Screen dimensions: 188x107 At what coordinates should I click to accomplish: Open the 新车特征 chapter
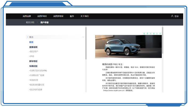[x=33, y=61]
